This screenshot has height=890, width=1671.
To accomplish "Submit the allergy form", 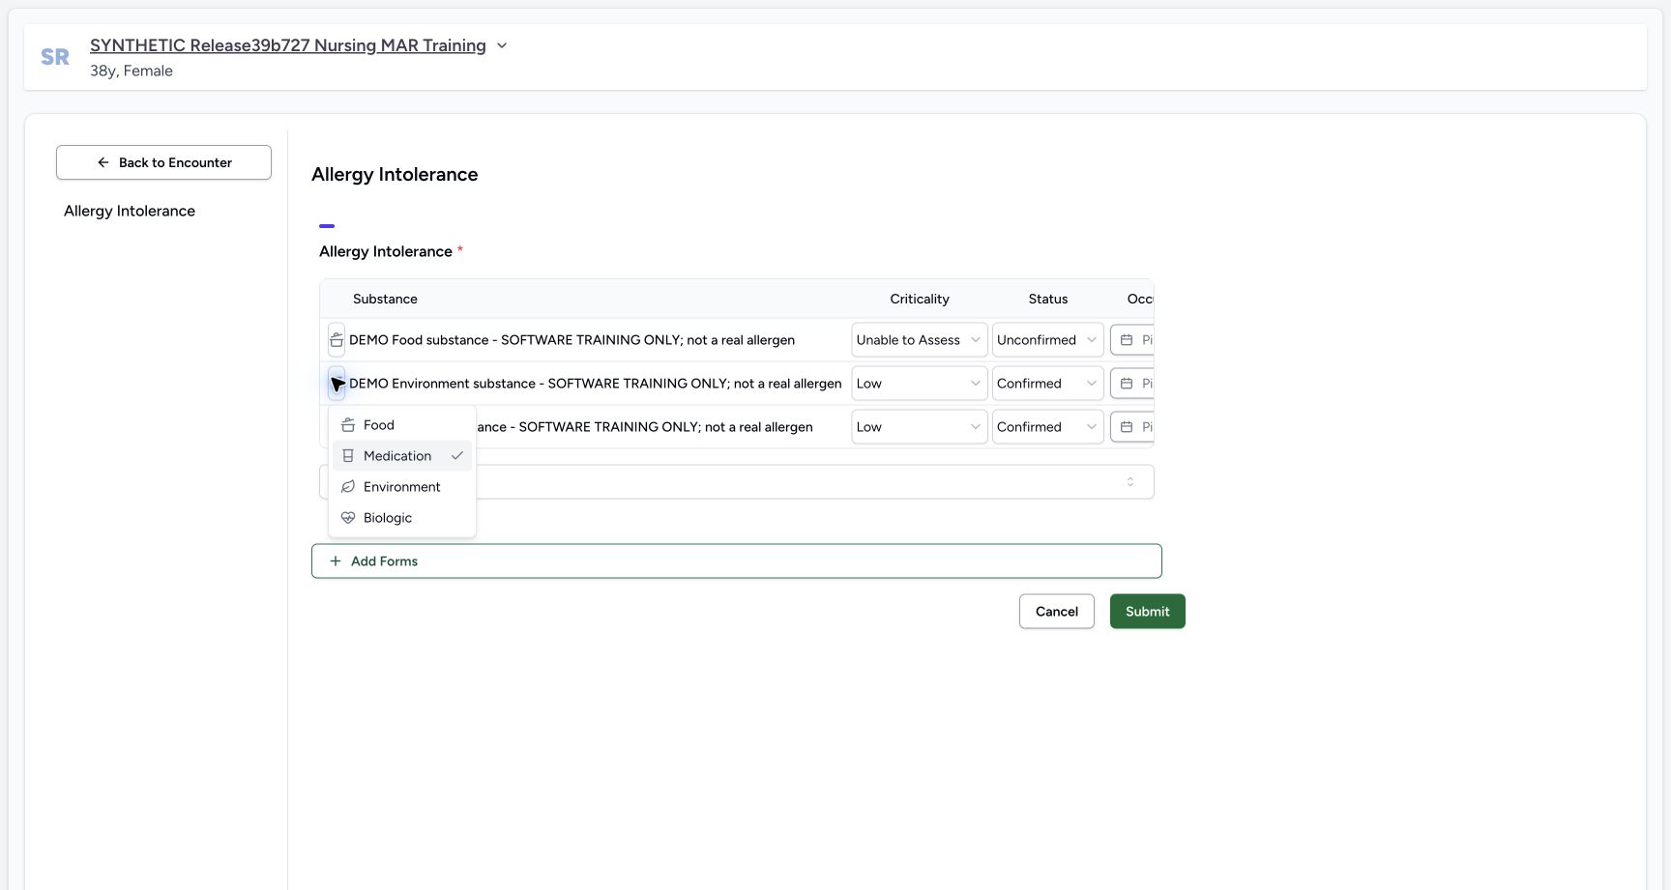I will coord(1147,612).
